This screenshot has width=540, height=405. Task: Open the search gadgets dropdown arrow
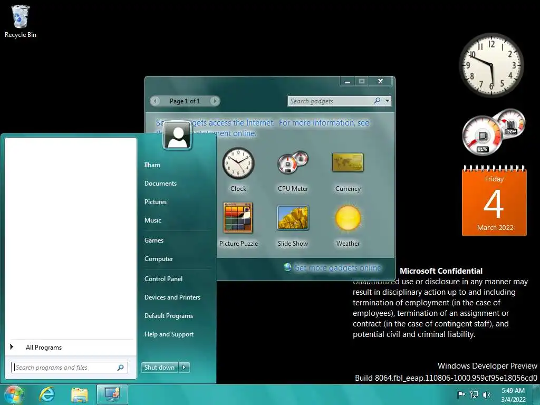(388, 101)
